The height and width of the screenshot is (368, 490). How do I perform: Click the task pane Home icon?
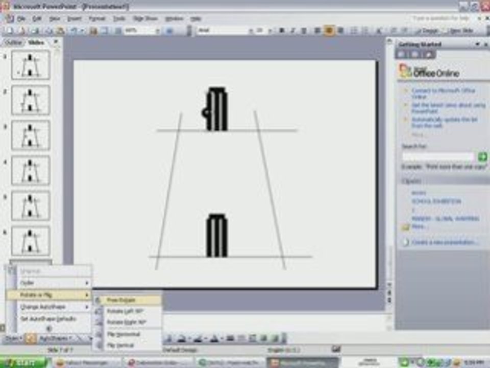pyautogui.click(x=429, y=55)
